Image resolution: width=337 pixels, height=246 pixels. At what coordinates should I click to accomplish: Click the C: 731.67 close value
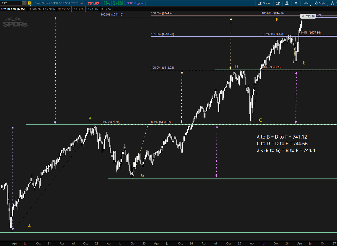(92, 9)
